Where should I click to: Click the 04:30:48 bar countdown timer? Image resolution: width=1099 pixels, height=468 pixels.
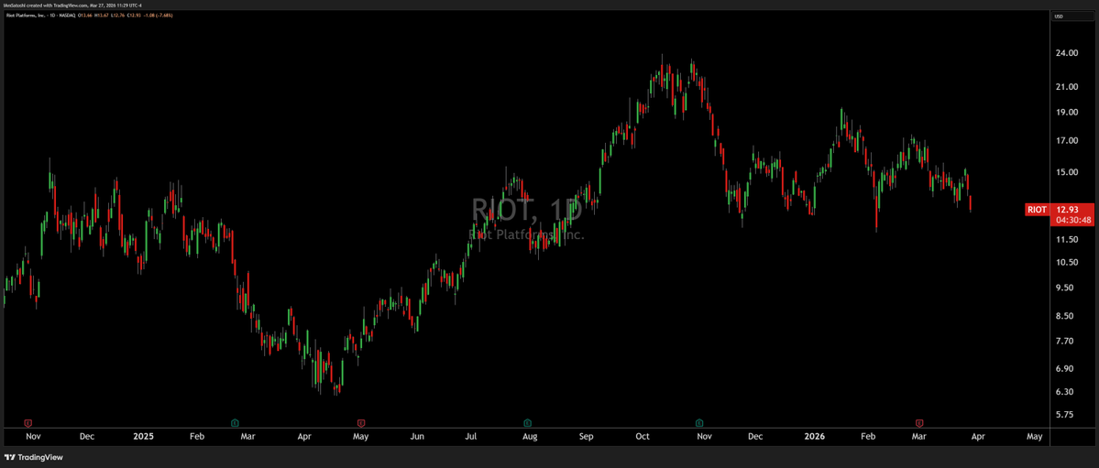point(1073,219)
